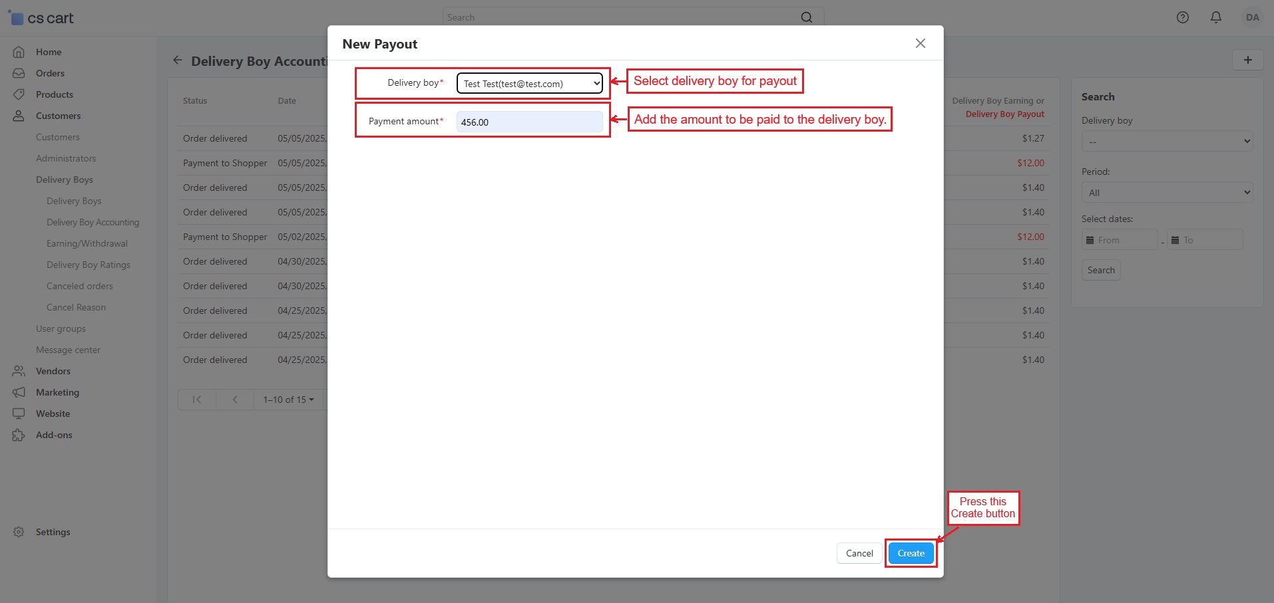The width and height of the screenshot is (1274, 603).
Task: Close the New Payout dialog
Action: click(x=920, y=43)
